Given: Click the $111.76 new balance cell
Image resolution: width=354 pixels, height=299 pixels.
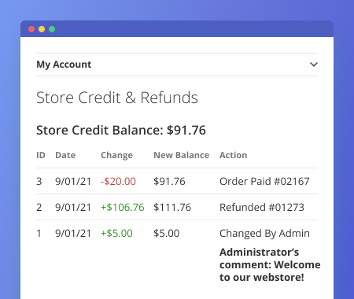Looking at the screenshot, I should pos(172,207).
